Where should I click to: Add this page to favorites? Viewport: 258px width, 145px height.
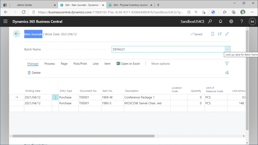click(204, 12)
